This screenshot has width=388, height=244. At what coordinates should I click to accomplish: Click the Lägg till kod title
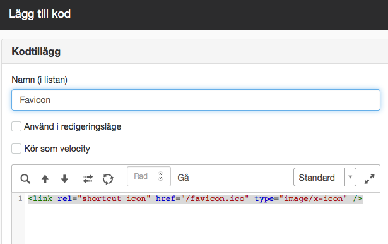40,14
